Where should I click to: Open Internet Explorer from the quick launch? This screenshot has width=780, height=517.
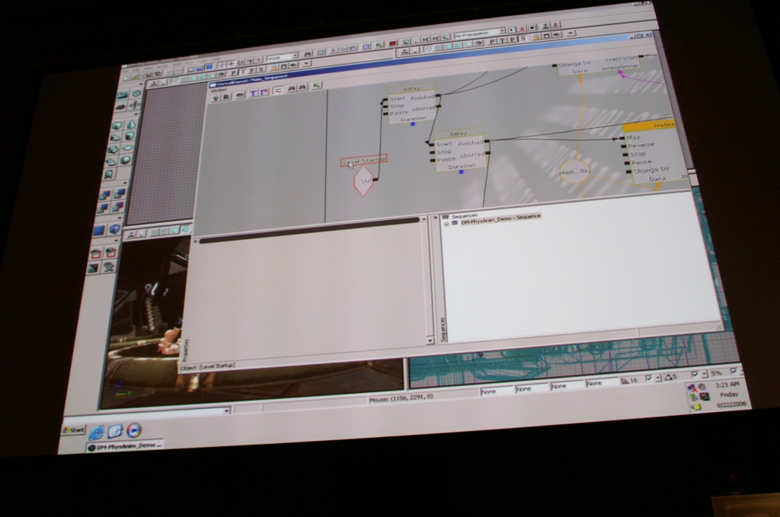(x=97, y=432)
